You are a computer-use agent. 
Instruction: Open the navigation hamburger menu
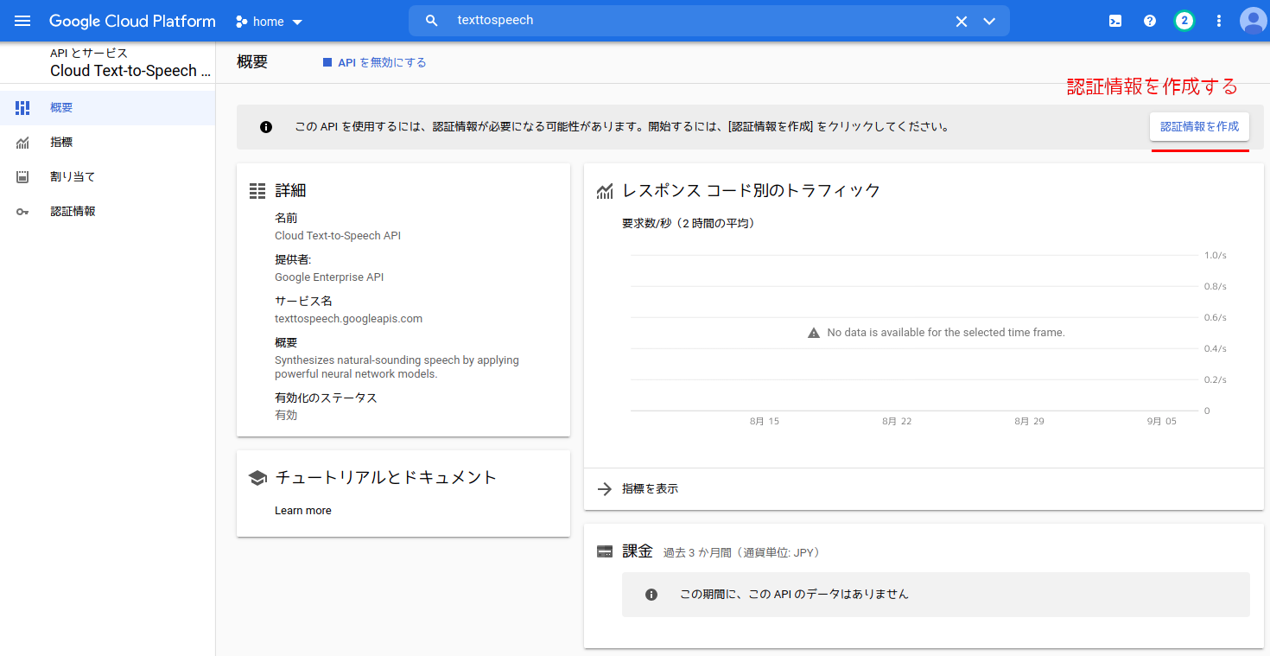tap(22, 21)
